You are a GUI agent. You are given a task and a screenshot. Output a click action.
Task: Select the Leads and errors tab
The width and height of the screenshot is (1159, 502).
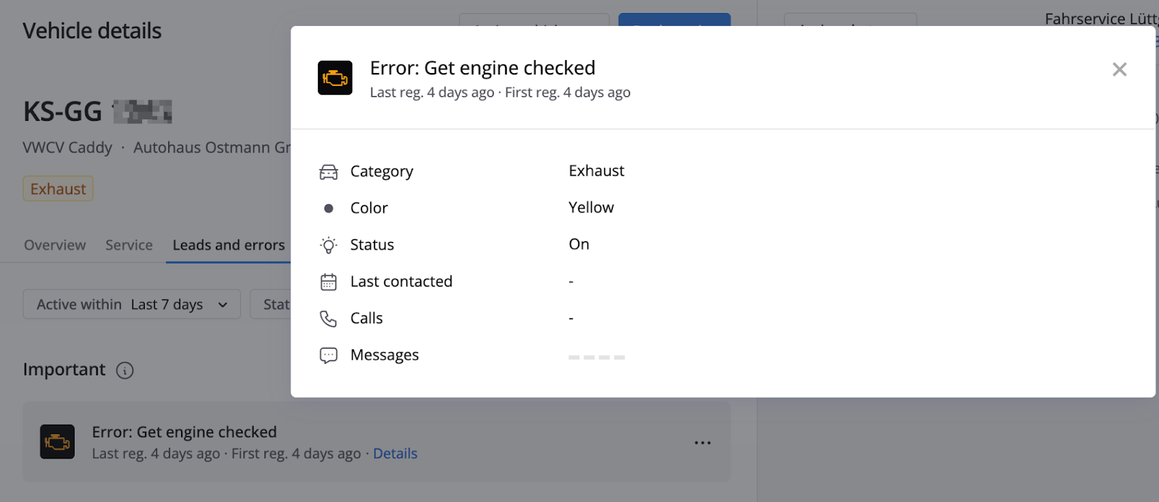tap(229, 245)
